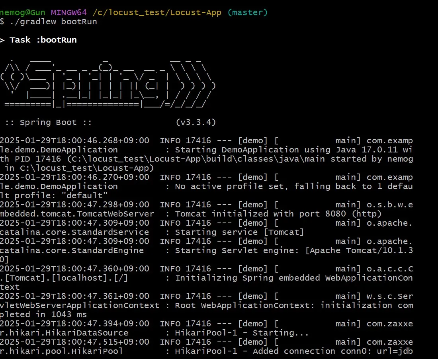Image resolution: width=438 pixels, height=359 pixels.
Task: Click 'mbedded.tomcat.TomcatWebServer' logger name
Action: point(77,214)
